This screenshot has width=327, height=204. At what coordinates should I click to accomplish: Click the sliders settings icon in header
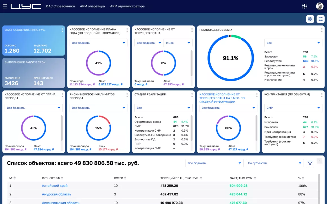(304, 6)
